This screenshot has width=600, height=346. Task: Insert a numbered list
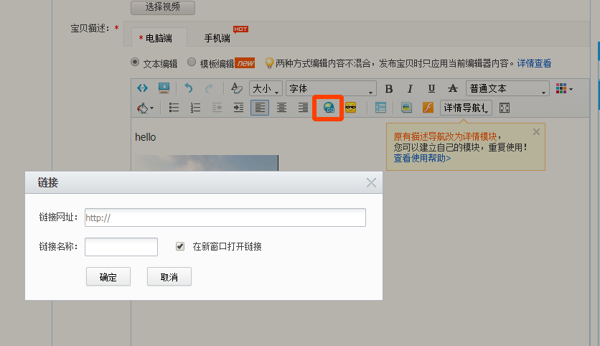tap(195, 108)
